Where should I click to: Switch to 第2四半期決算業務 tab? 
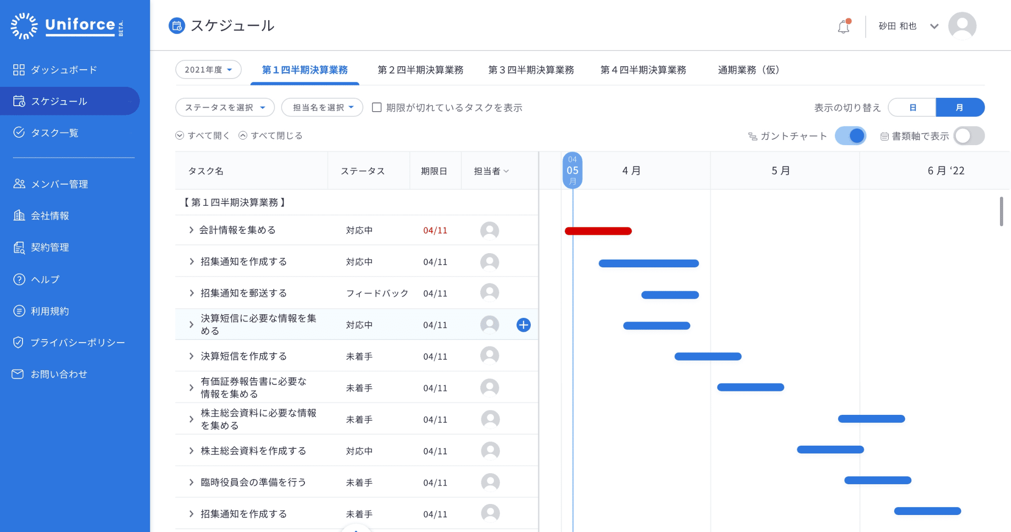point(420,70)
